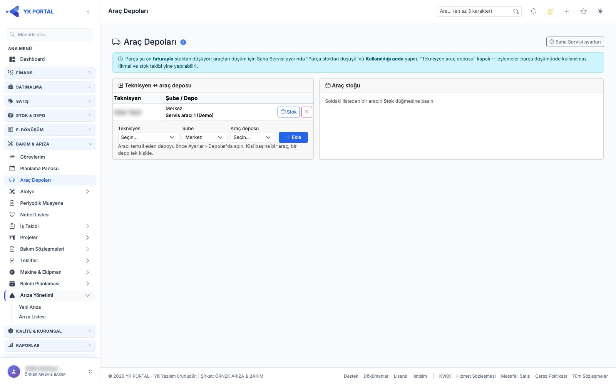The image size is (616, 385).
Task: Expand the FİNANS menu section
Action: [x=50, y=73]
